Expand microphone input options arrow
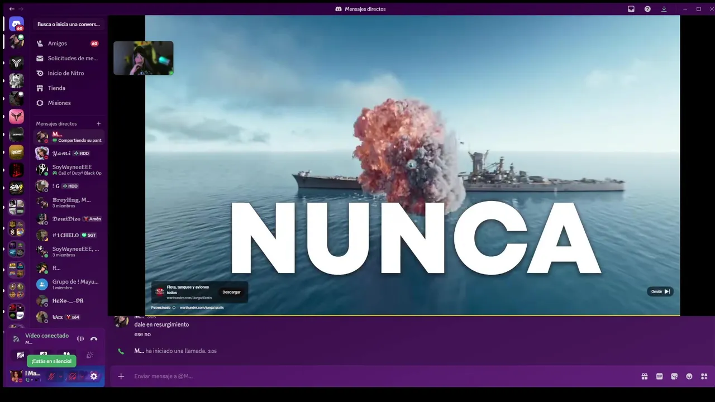 [x=60, y=376]
